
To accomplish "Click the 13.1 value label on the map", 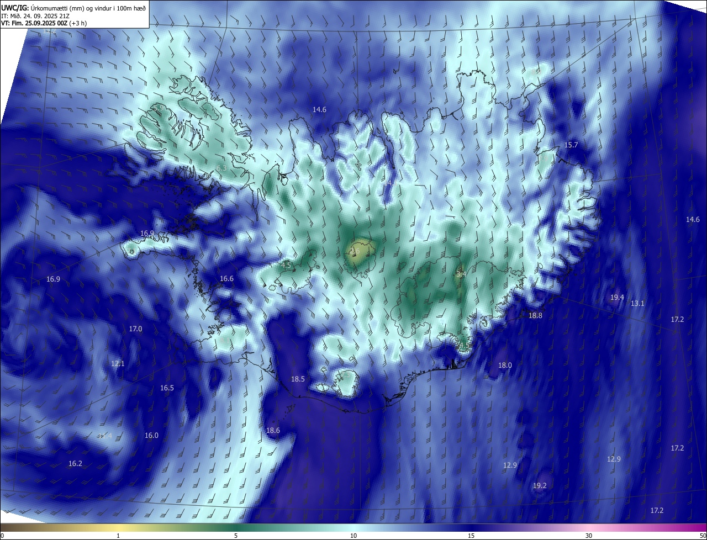I will (x=637, y=304).
